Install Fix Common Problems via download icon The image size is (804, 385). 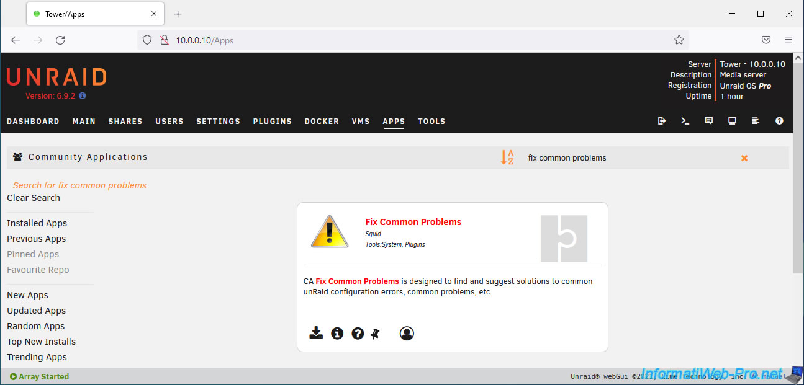[316, 333]
